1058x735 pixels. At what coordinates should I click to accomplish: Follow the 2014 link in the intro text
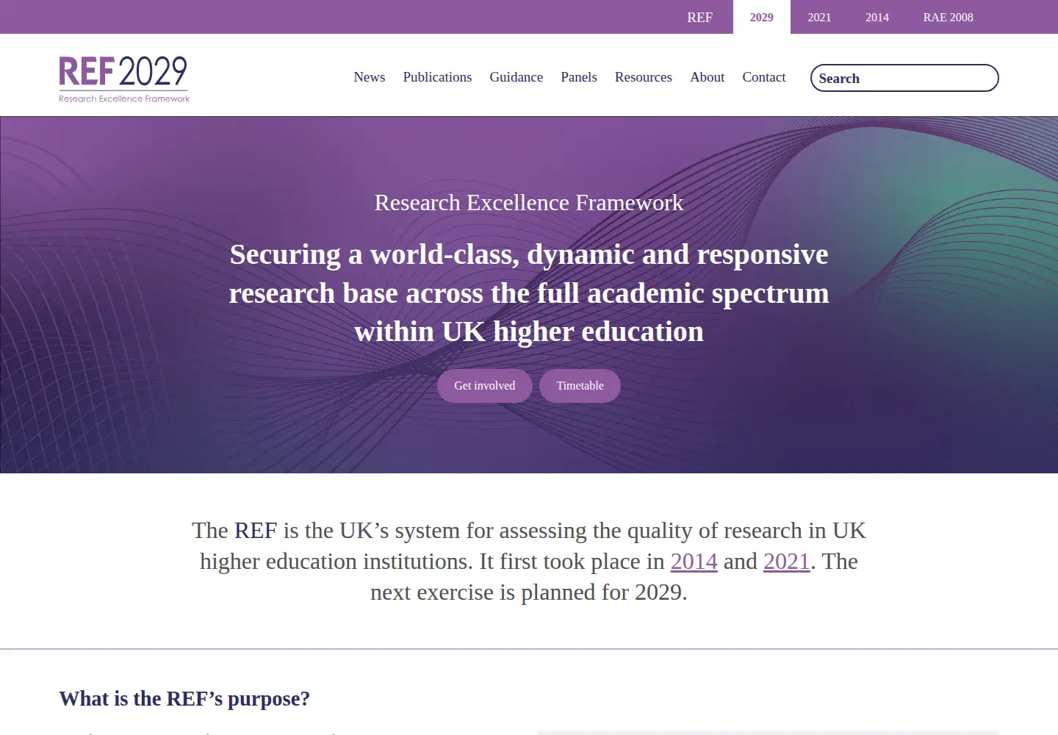(694, 562)
